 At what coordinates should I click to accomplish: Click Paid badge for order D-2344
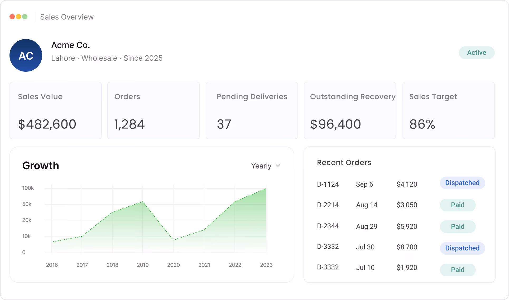(x=458, y=227)
